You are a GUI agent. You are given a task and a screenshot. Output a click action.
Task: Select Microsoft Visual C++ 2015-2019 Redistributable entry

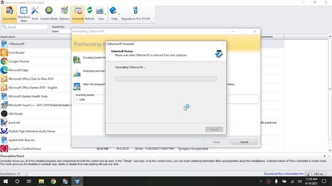click(x=36, y=105)
